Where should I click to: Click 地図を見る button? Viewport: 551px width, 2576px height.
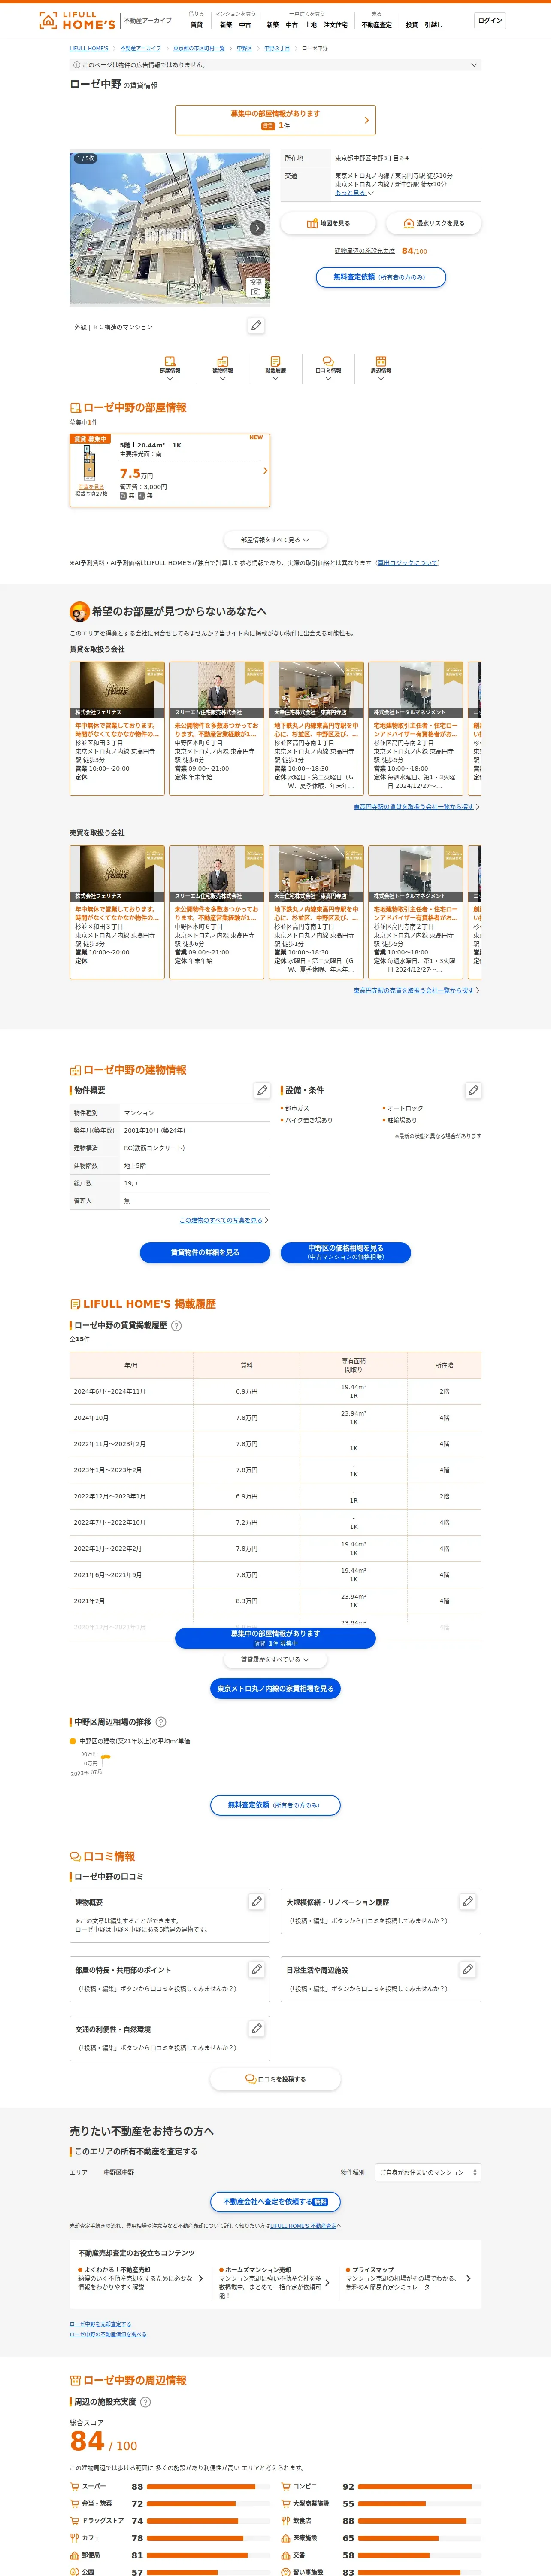328,223
